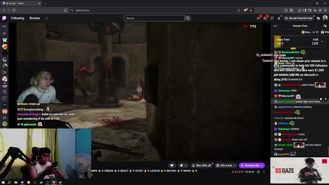
Task: Open the Brave VPN shield icon
Action: pyautogui.click(x=320, y=10)
